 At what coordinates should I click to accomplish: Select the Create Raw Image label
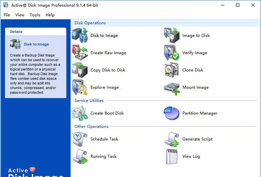[x=108, y=52]
